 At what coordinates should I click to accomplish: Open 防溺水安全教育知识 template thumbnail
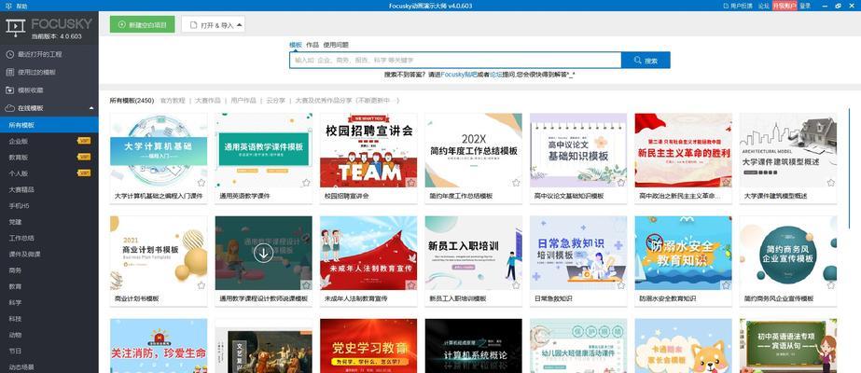click(683, 253)
